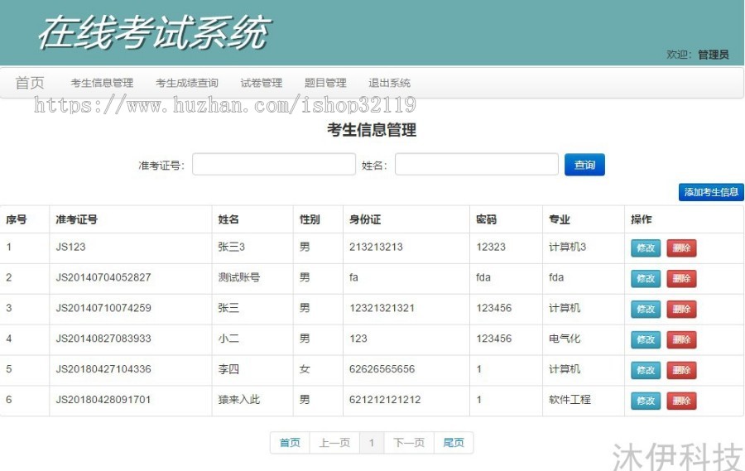This screenshot has width=745, height=471.
Task: Click the 姓名 column header
Action: coord(228,219)
